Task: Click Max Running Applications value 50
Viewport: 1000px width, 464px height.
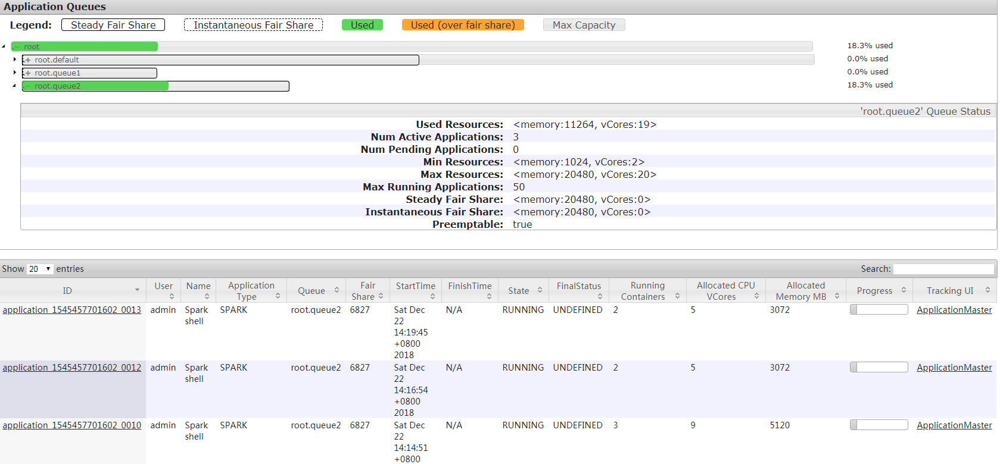Action: coord(519,187)
